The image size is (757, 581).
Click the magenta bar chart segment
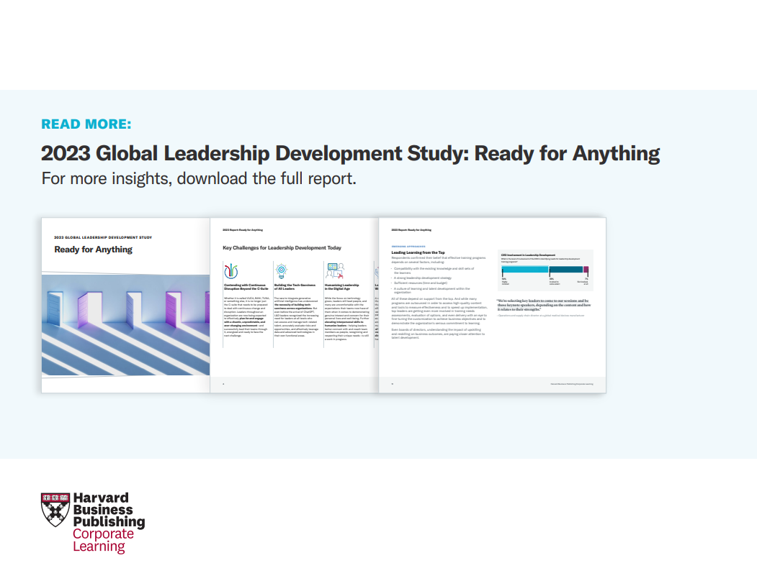click(x=586, y=270)
